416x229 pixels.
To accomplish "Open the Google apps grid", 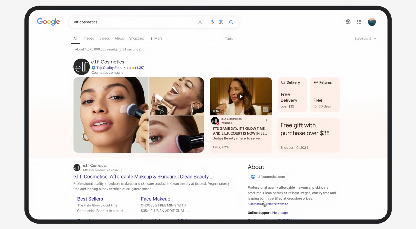I will pos(359,22).
